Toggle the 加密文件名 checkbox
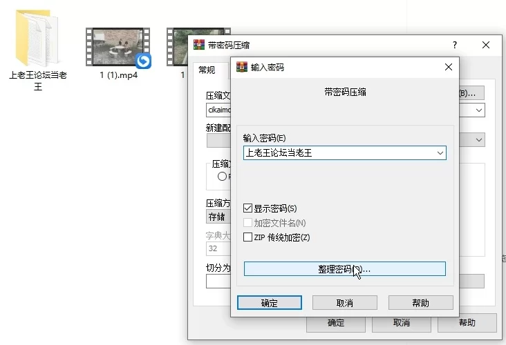The width and height of the screenshot is (506, 345). [248, 223]
